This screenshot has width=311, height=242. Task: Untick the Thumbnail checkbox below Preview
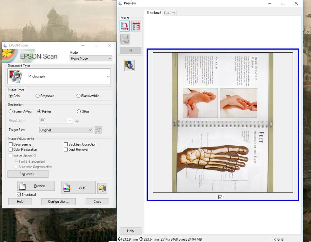(19, 194)
